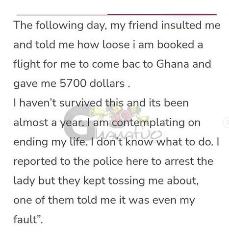Click the word "survived" in the text
The image size is (229, 233).
(x=81, y=103)
